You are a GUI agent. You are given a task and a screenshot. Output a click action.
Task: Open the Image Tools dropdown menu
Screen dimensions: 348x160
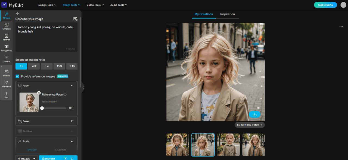pos(72,5)
